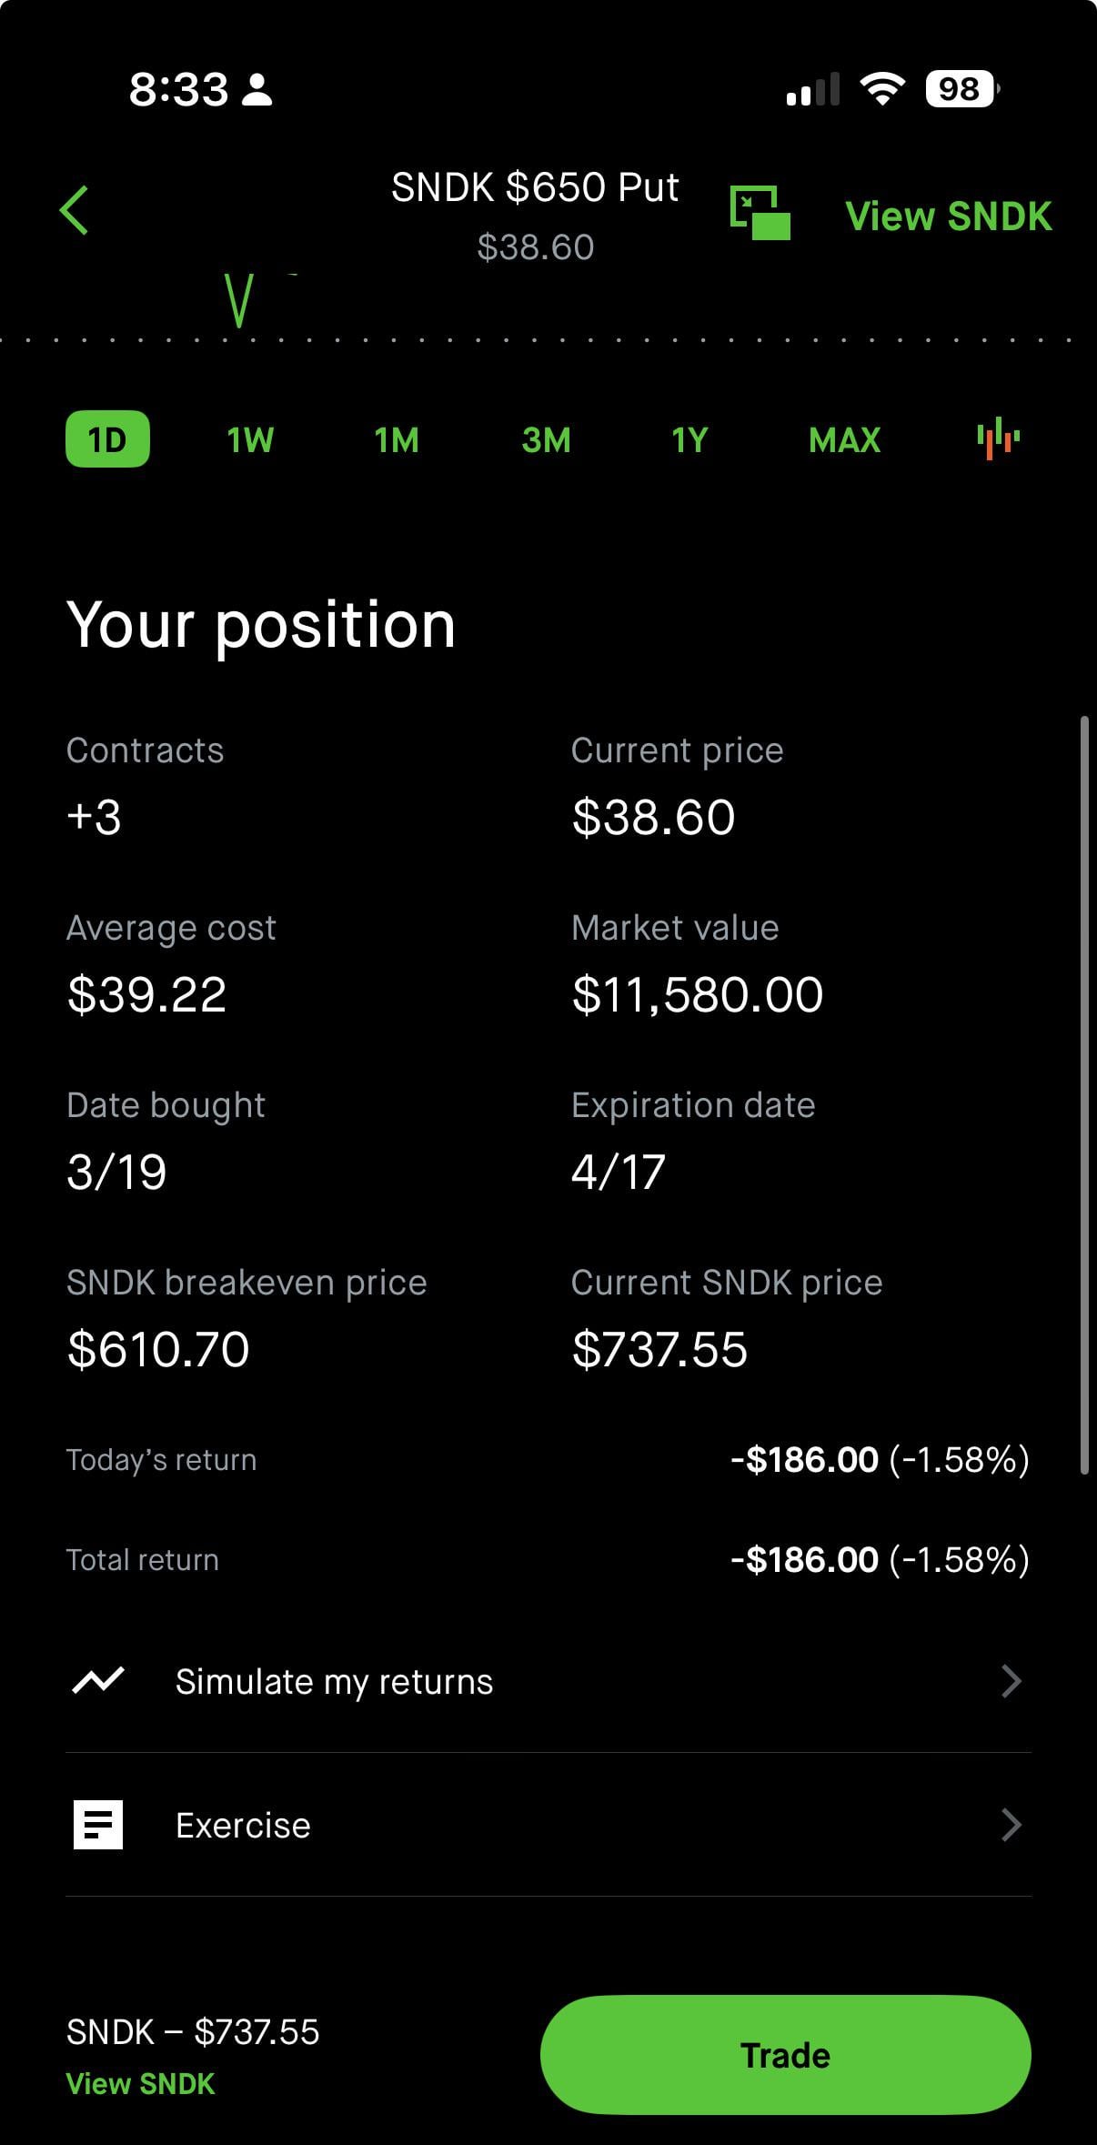Expand the Exercise row chevron
Screen dimensions: 1097x2145
[x=1011, y=1825]
